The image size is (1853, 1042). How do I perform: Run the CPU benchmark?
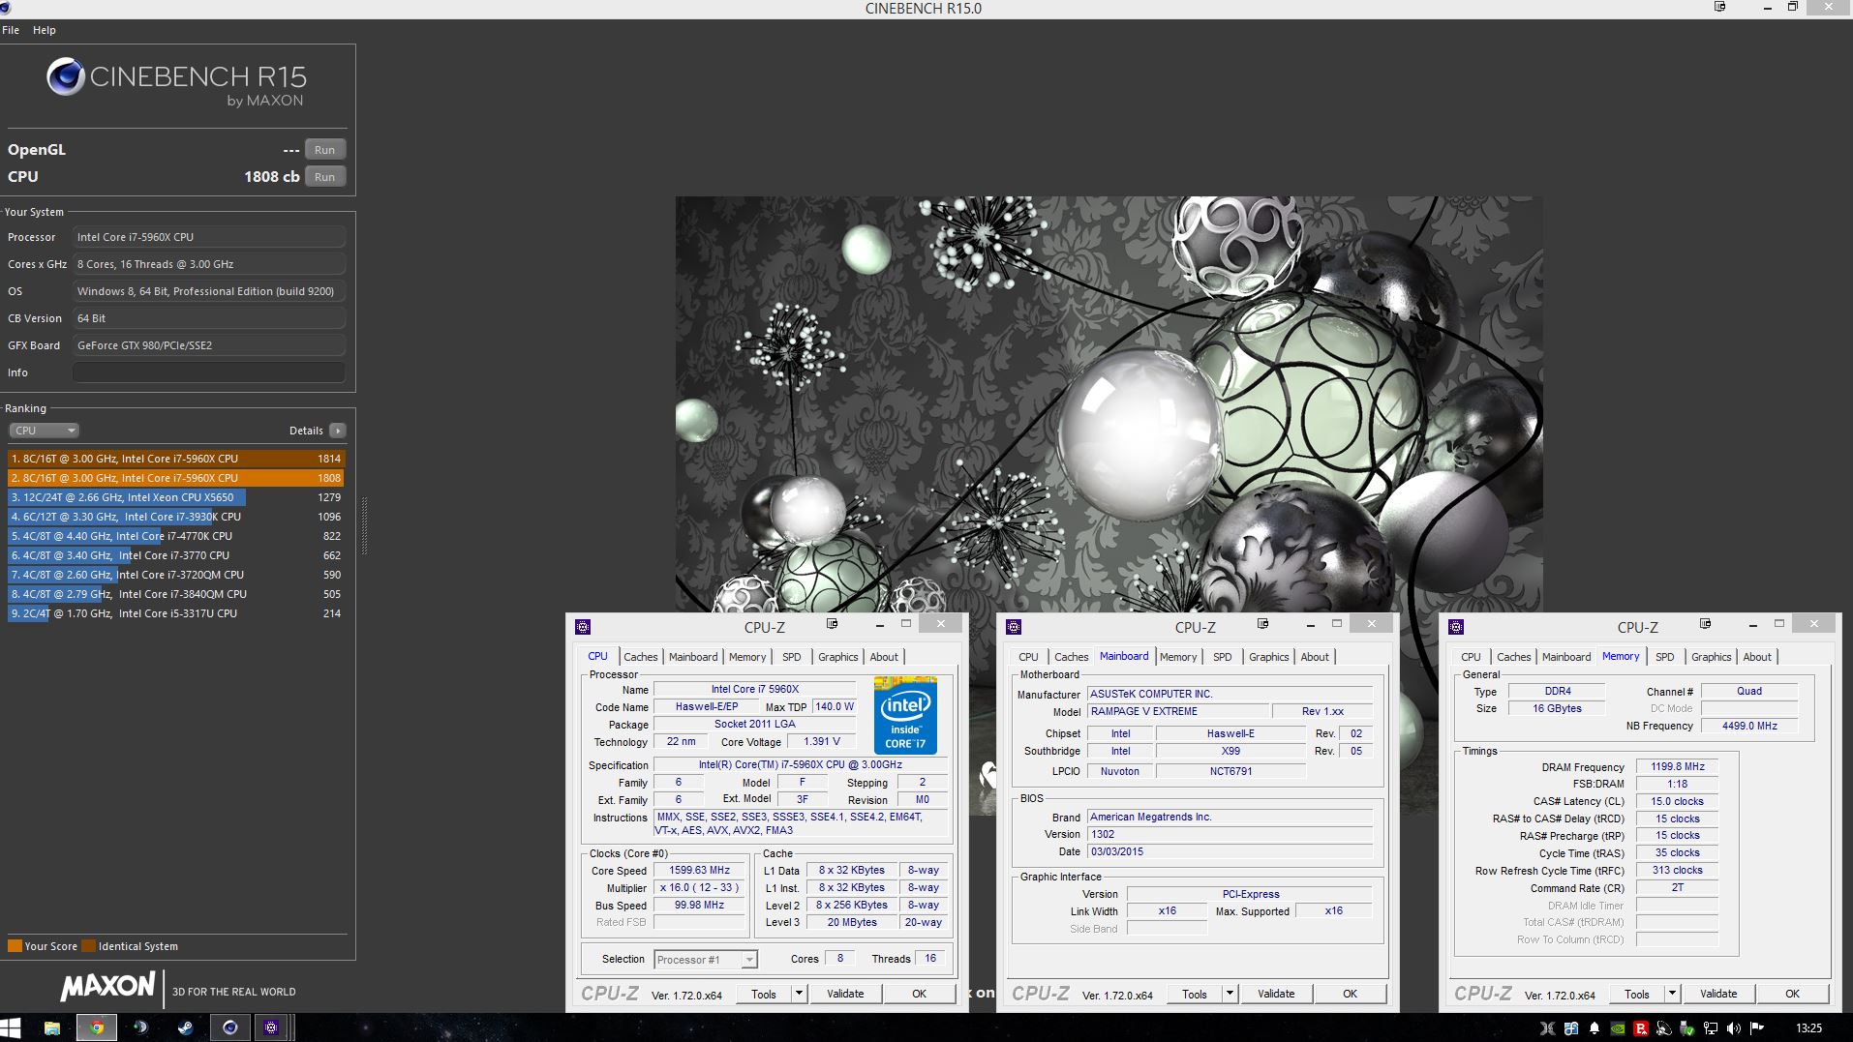[325, 177]
